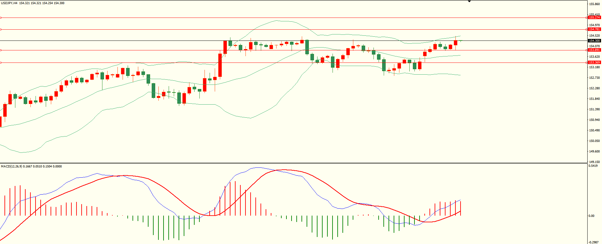
Task: Select left handle of 154.781 horizontal line
Action: (1, 29)
